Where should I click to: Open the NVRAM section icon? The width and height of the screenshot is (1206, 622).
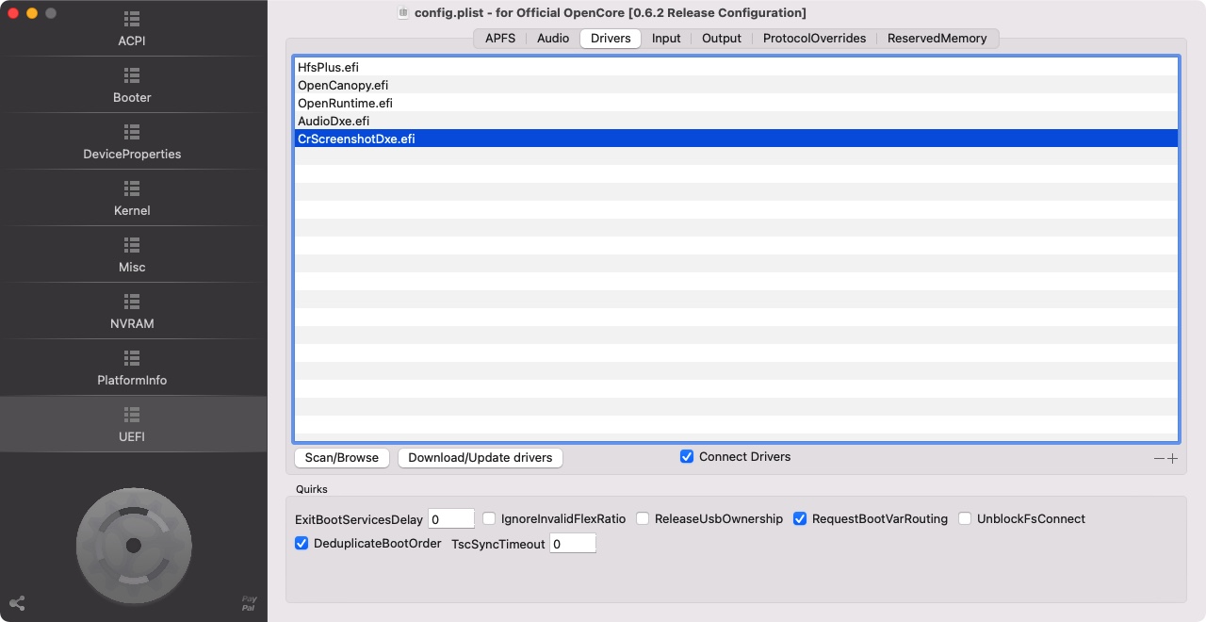click(x=132, y=302)
